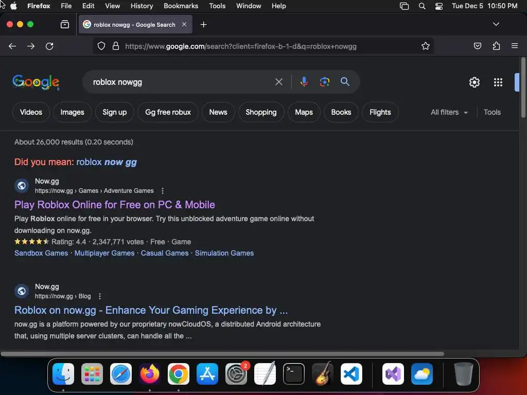Screen dimensions: 527x395
Task: Open Roblox on now.gg blog result
Action: pyautogui.click(x=151, y=310)
